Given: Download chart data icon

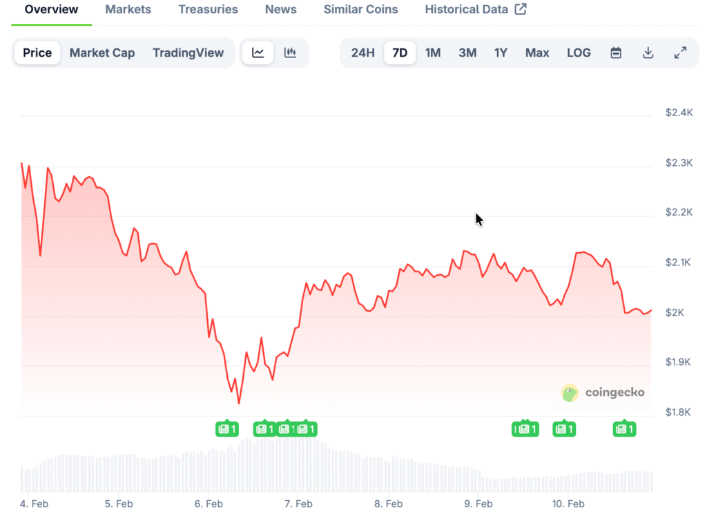Looking at the screenshot, I should pyautogui.click(x=648, y=53).
